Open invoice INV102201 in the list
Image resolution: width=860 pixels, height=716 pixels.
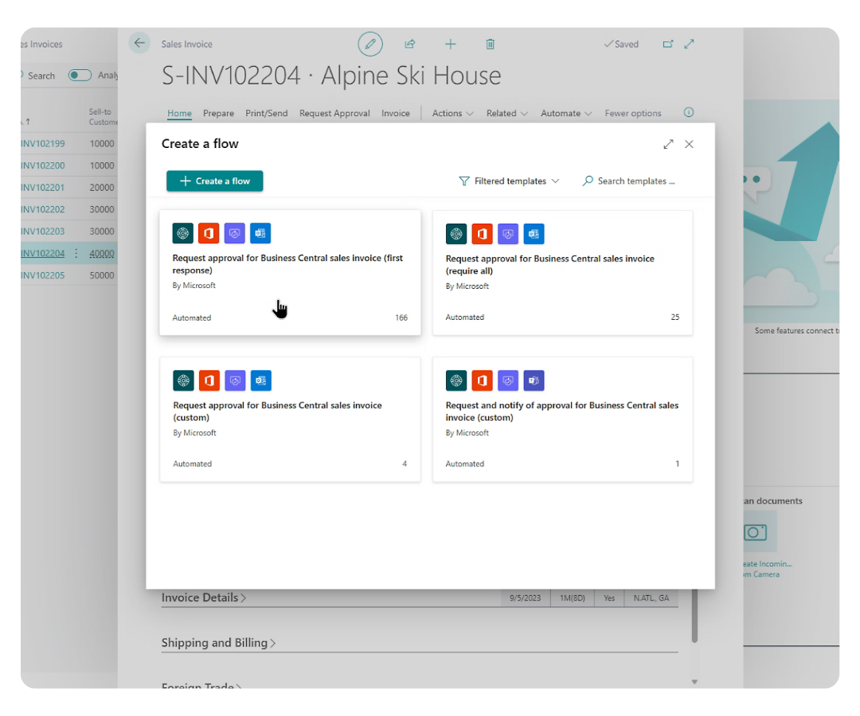(x=43, y=188)
